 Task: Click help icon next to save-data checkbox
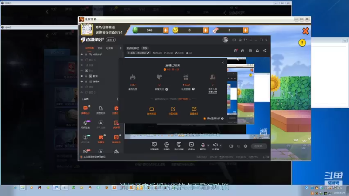point(222,118)
